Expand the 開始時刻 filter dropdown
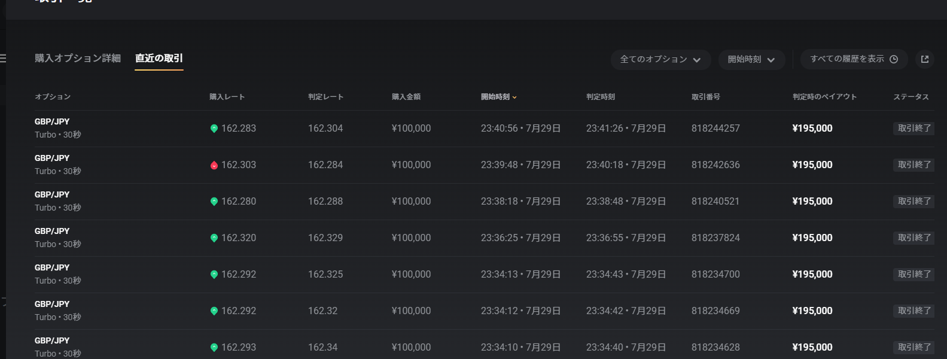Image resolution: width=947 pixels, height=359 pixels. 751,59
